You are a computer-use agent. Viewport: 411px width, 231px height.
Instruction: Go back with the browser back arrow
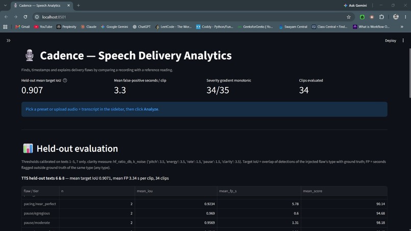[6, 17]
